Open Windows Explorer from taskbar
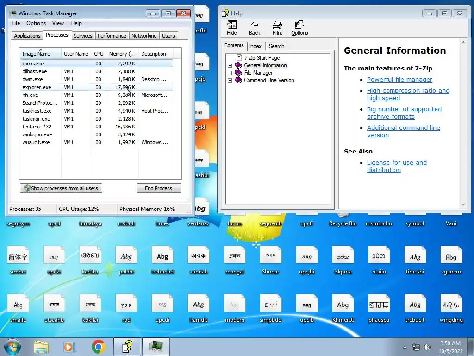The image size is (474, 356). (x=41, y=347)
